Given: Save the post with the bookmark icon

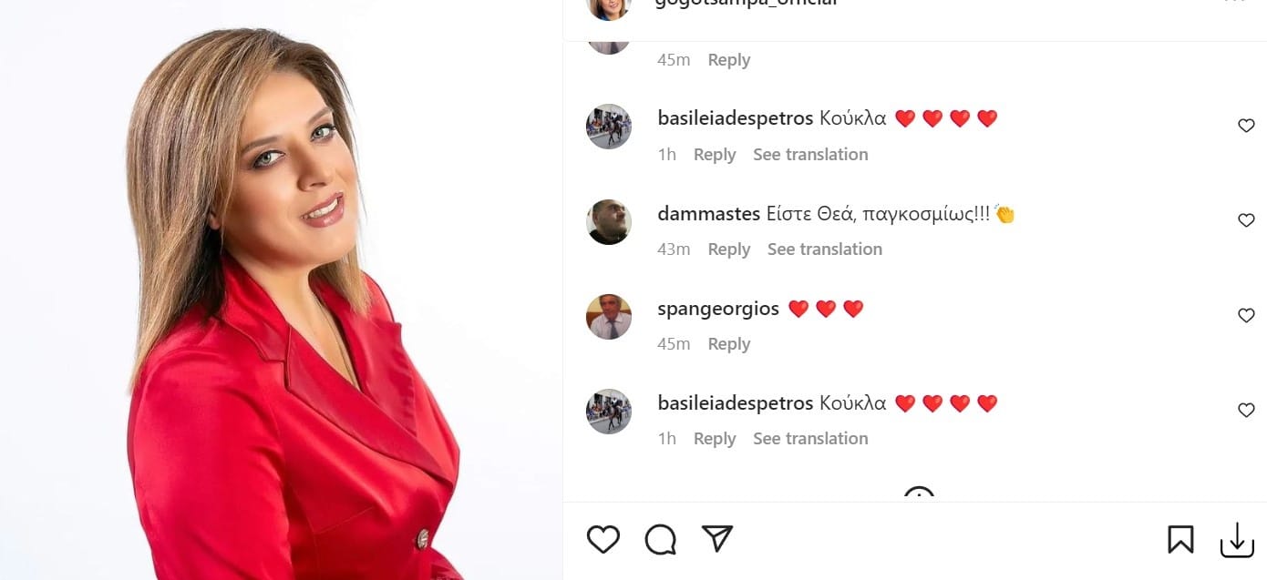Looking at the screenshot, I should coord(1180,540).
